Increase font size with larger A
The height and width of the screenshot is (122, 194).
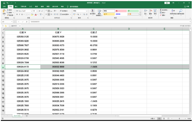click(x=40, y=11)
